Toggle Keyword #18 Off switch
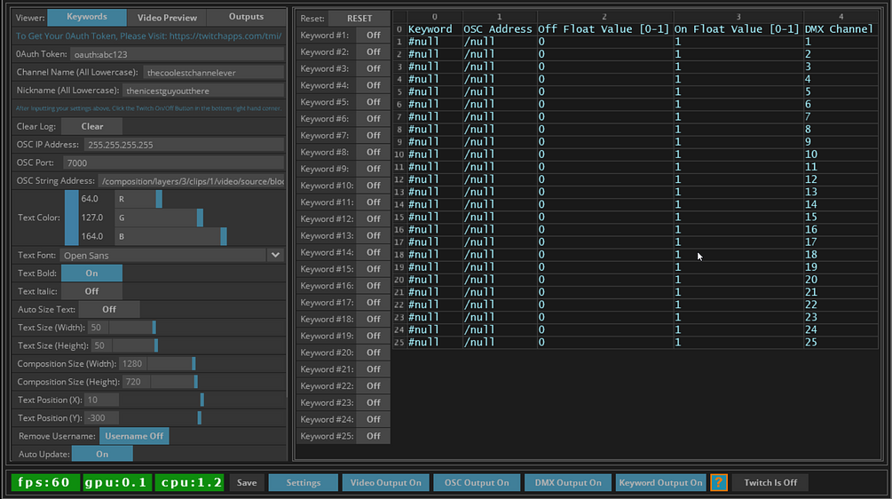This screenshot has height=499, width=892. coord(373,320)
